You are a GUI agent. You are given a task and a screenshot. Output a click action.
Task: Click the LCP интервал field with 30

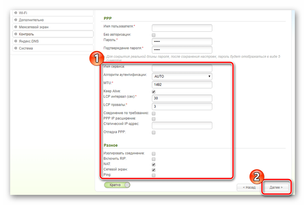(x=182, y=98)
